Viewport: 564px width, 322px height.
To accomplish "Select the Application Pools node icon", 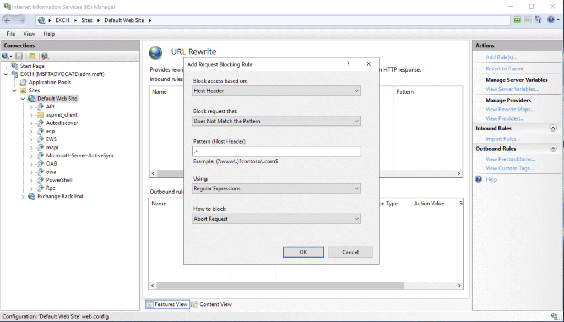I will pos(23,83).
